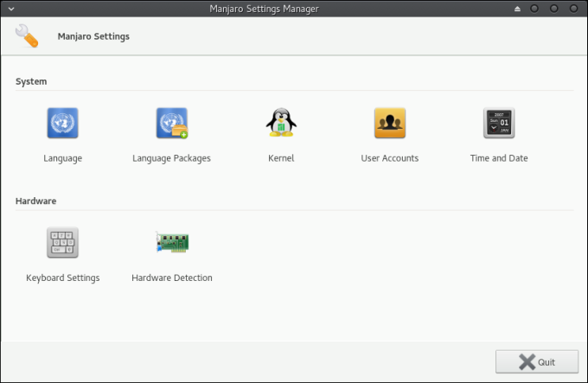Click the Quit button
The height and width of the screenshot is (383, 588).
(x=537, y=361)
